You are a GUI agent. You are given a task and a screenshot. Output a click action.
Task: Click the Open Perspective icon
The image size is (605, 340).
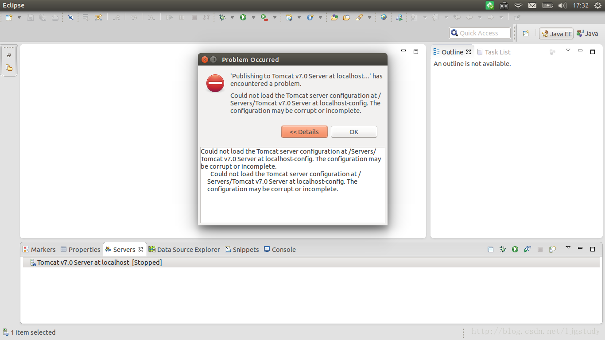[x=526, y=34]
